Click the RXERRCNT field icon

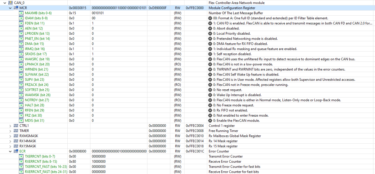[x=21, y=161]
